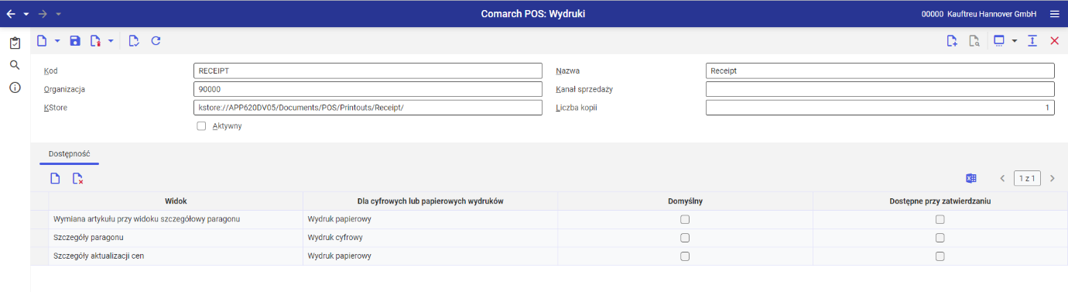The width and height of the screenshot is (1068, 292).
Task: Go to the previous table page
Action: (1002, 179)
